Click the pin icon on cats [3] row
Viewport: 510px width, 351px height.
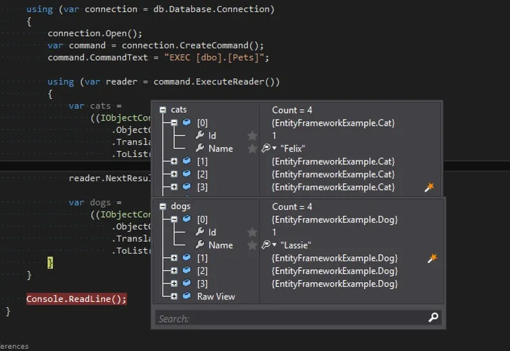click(429, 187)
